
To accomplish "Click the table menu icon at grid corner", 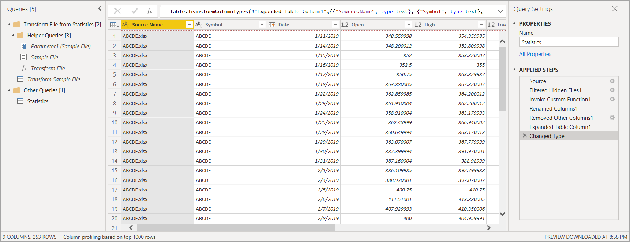I will (115, 25).
